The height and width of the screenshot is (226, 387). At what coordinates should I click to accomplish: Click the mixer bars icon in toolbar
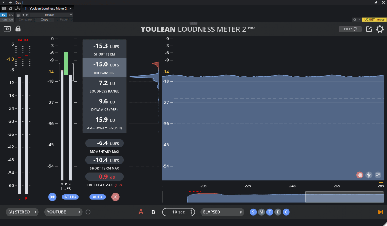4,9
